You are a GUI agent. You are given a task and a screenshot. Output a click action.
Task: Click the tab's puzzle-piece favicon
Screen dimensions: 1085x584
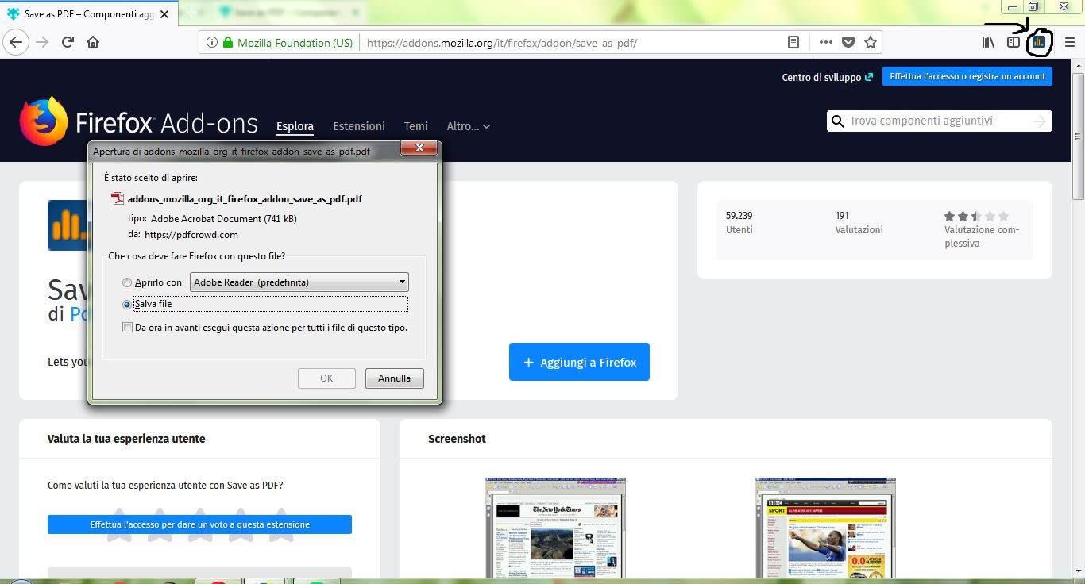tap(14, 13)
